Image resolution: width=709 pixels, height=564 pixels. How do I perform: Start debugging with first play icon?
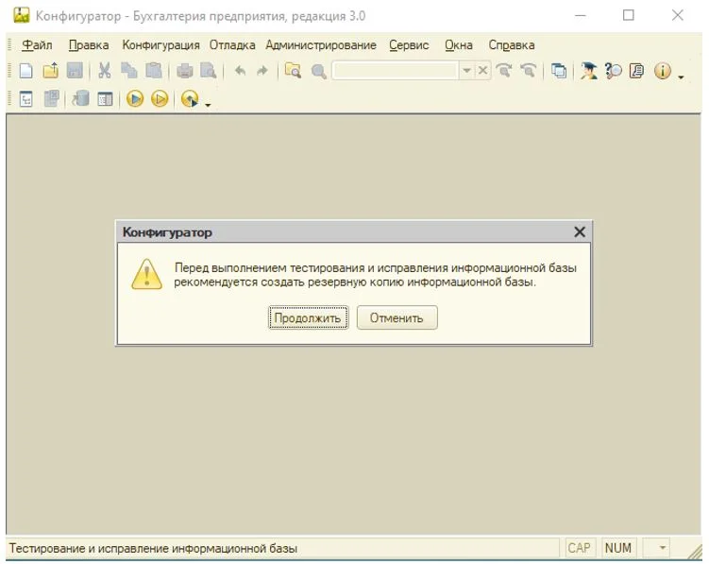[135, 98]
